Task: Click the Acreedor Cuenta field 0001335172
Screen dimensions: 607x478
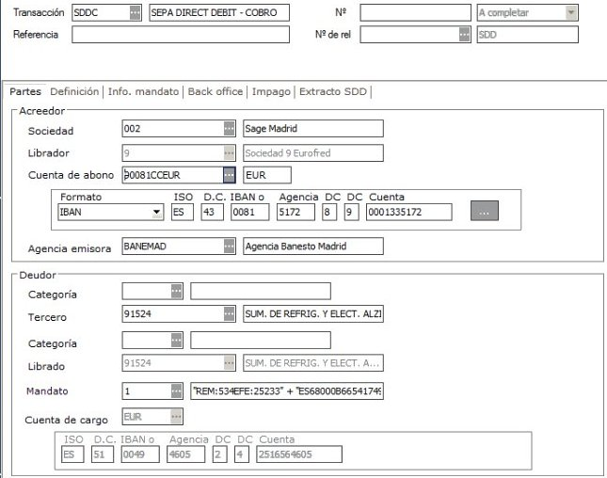Action: tap(409, 213)
